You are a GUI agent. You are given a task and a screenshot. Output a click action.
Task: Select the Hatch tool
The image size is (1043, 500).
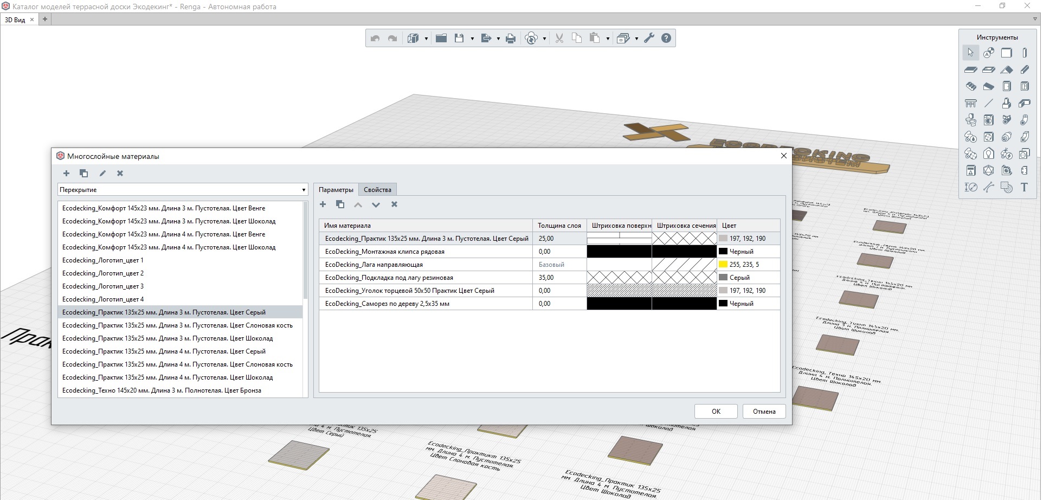pyautogui.click(x=1007, y=187)
